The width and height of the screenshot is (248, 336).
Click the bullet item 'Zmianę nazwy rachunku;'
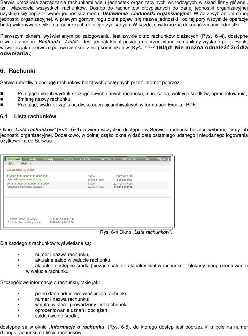(x=45, y=99)
